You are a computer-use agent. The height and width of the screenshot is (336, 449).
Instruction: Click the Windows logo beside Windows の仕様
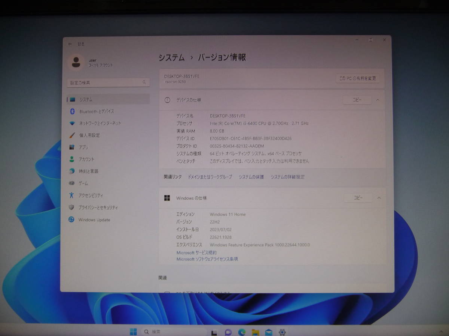point(167,198)
